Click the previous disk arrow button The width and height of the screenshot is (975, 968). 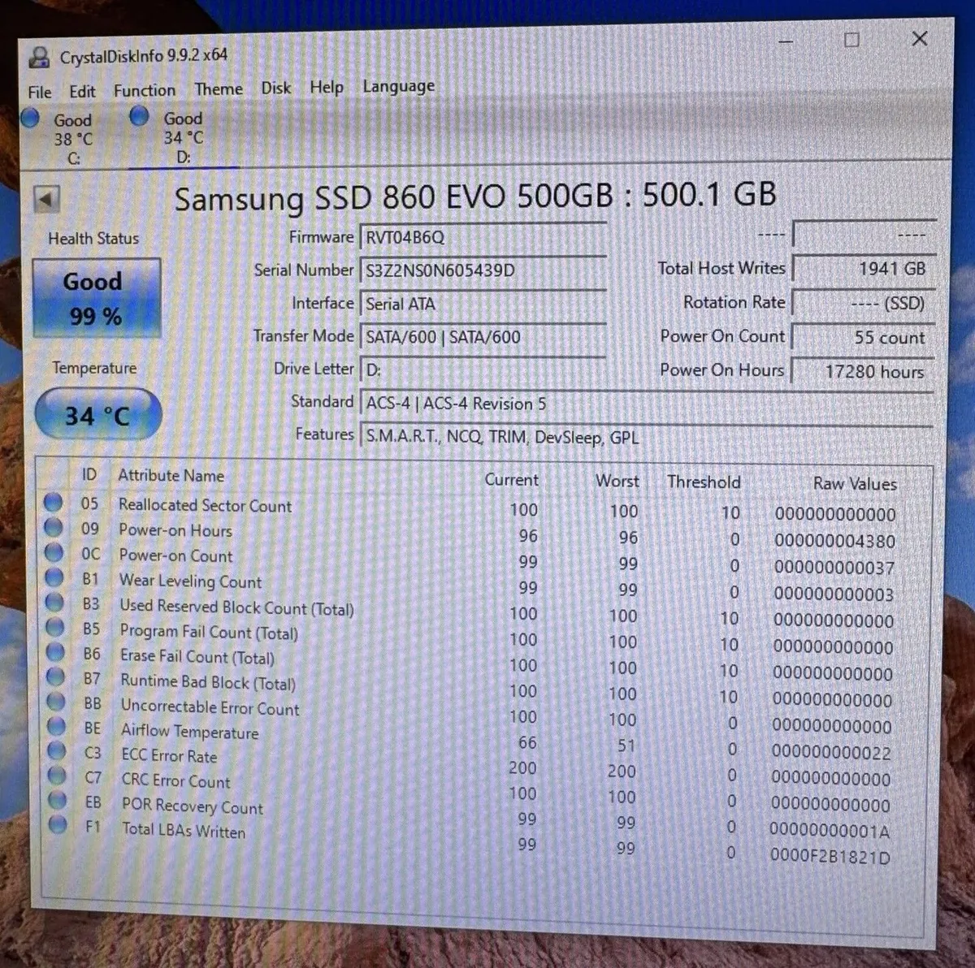coord(46,199)
